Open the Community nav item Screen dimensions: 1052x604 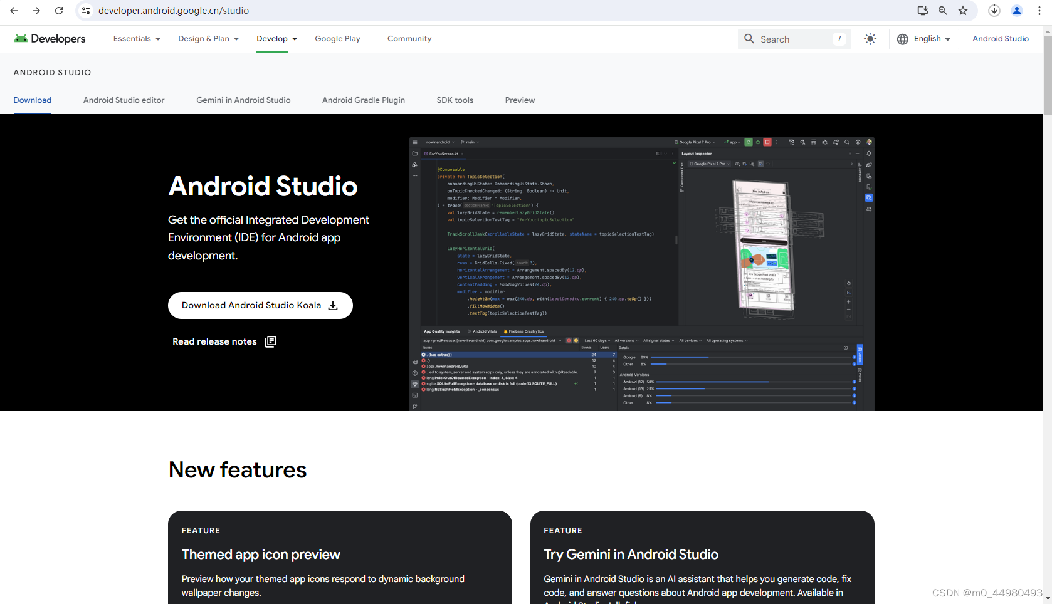(x=409, y=39)
